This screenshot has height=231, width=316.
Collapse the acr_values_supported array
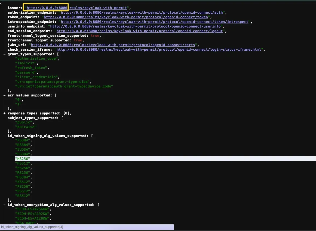point(5,95)
